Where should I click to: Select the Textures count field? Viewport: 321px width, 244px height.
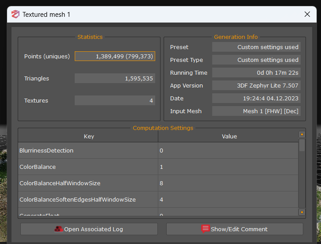click(115, 100)
